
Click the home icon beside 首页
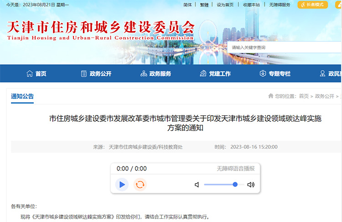click(x=30, y=74)
